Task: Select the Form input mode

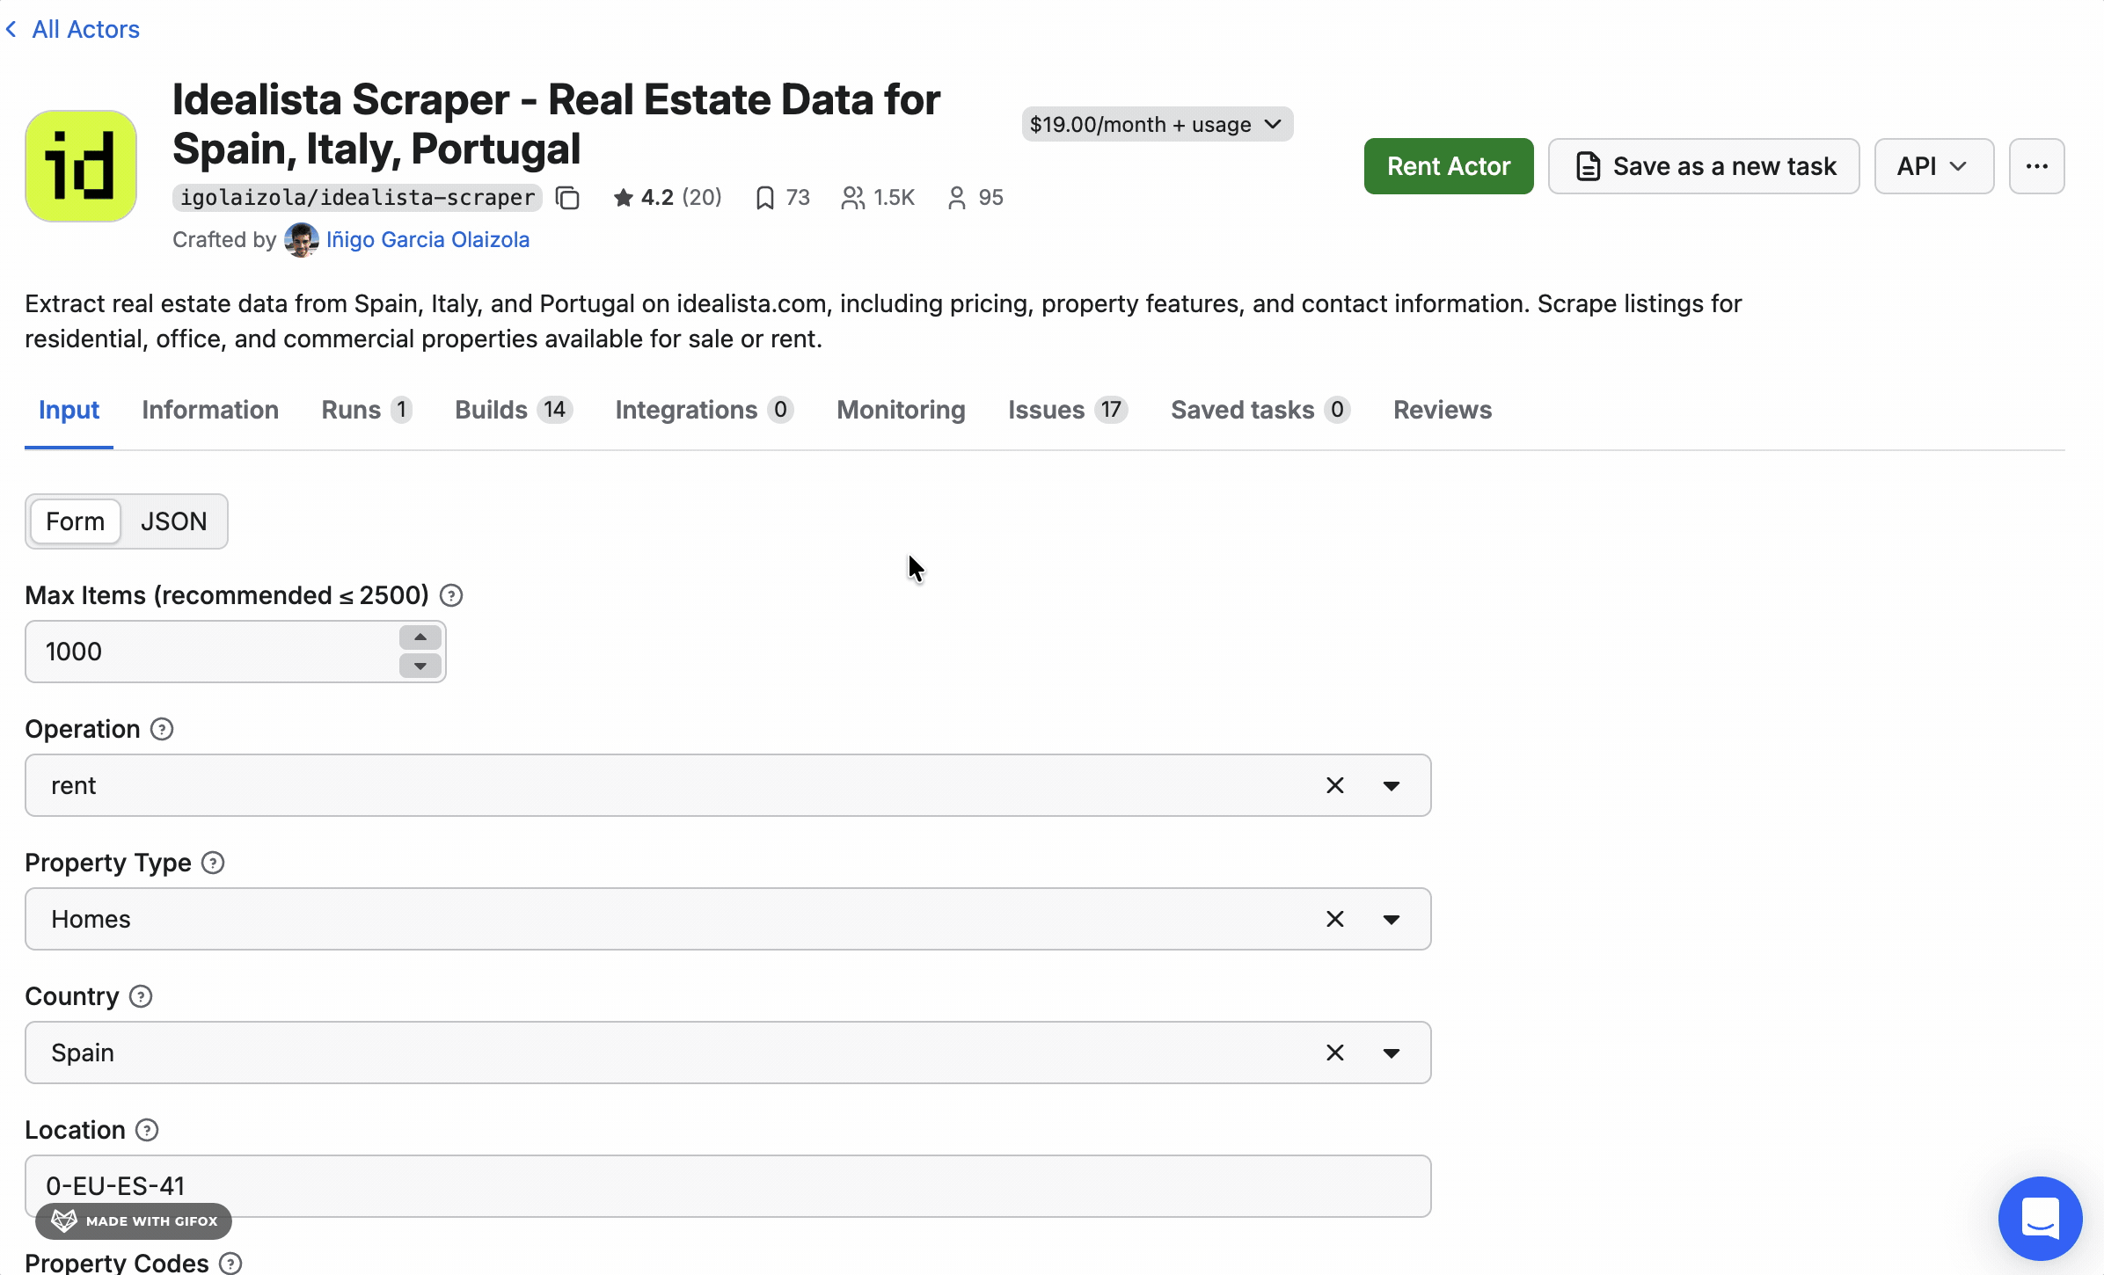Action: tap(75, 521)
